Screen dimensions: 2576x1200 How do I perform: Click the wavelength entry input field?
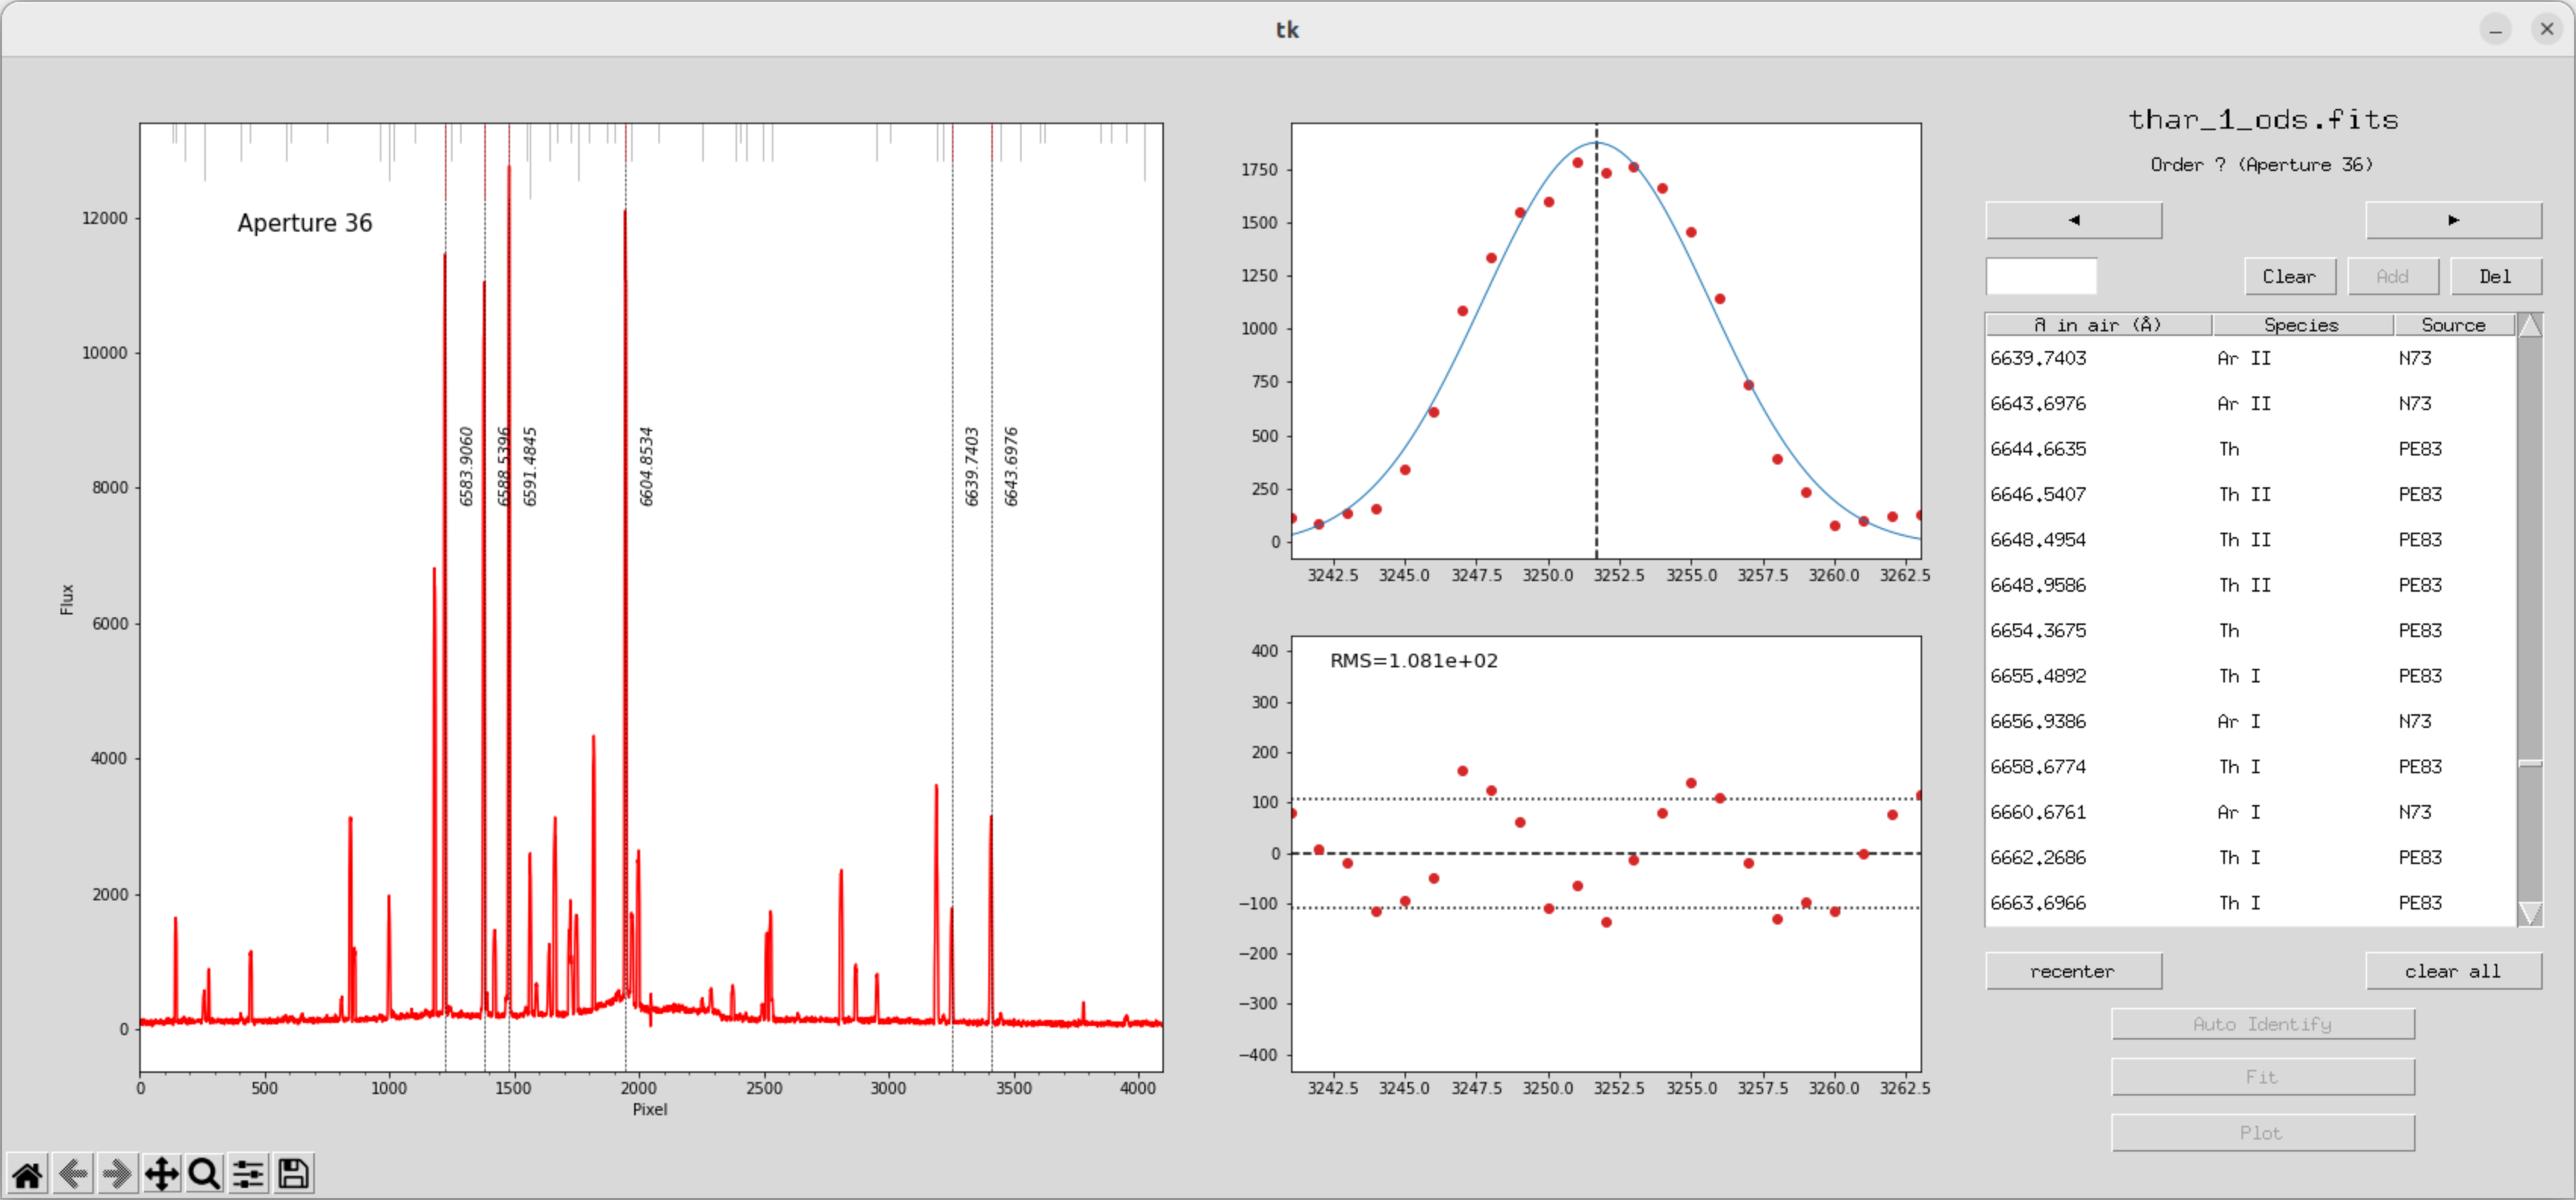[2040, 277]
